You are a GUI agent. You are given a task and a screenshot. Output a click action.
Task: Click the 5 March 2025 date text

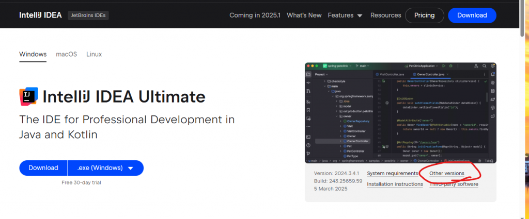point(330,189)
